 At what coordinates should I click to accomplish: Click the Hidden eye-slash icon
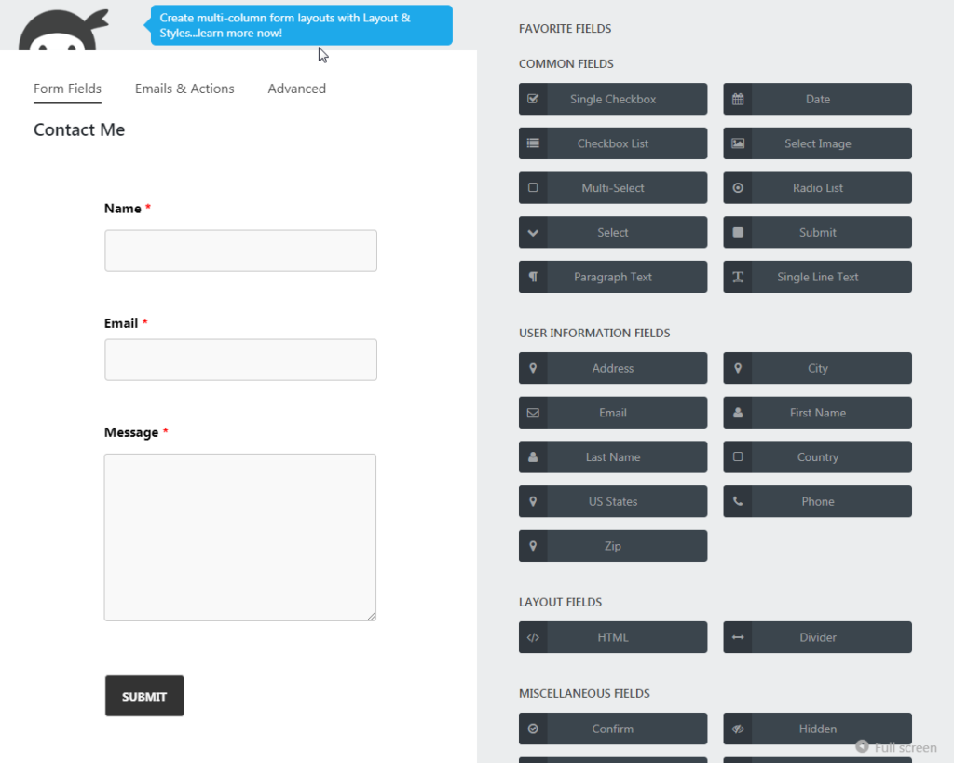click(x=738, y=729)
